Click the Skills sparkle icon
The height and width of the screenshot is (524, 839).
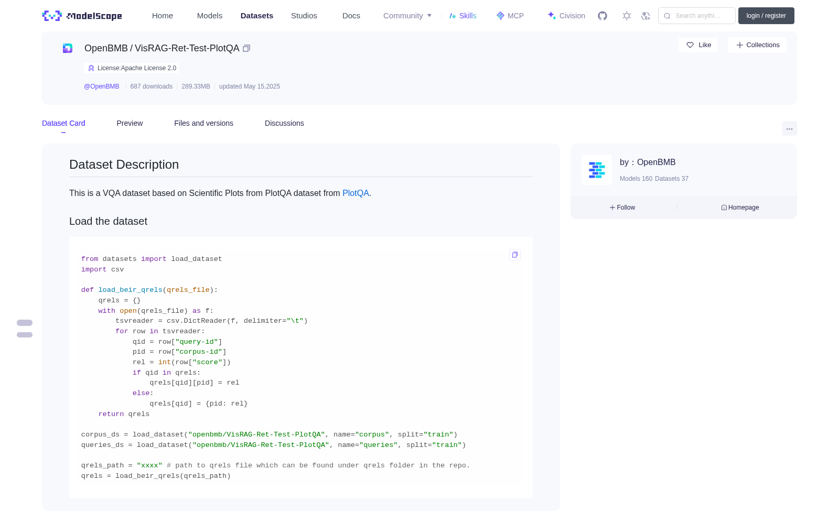tap(453, 16)
